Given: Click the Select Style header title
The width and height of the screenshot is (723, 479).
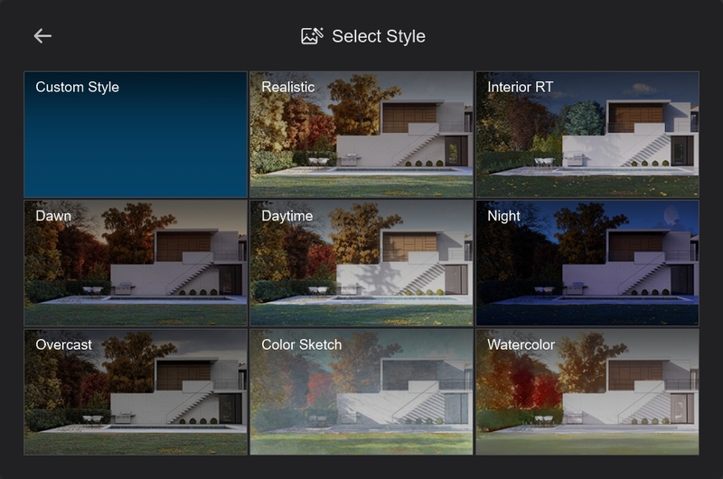Looking at the screenshot, I should point(379,36).
